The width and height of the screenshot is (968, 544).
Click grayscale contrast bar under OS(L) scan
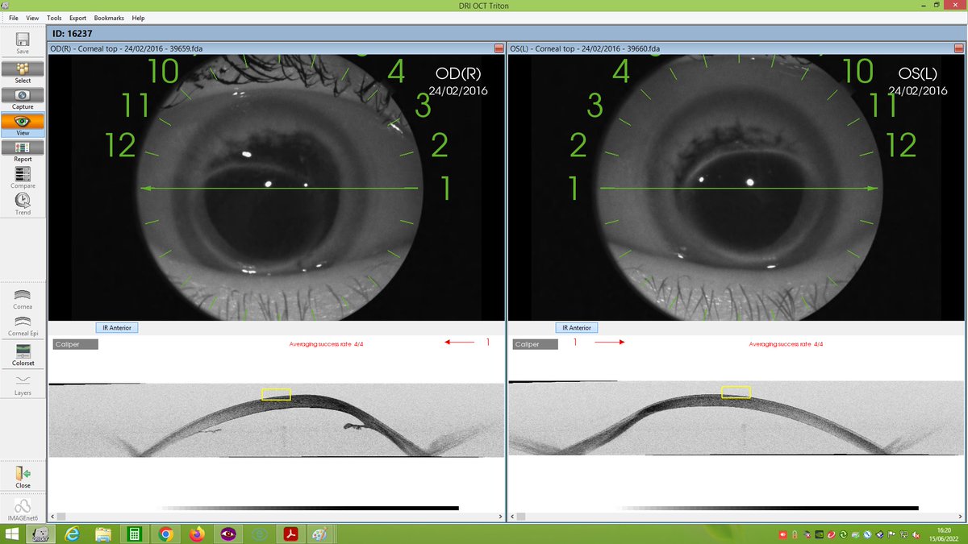click(770, 508)
